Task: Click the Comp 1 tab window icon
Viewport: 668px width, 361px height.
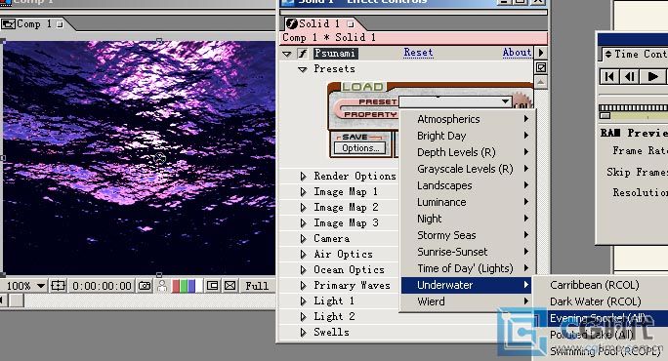Action: click(8, 23)
